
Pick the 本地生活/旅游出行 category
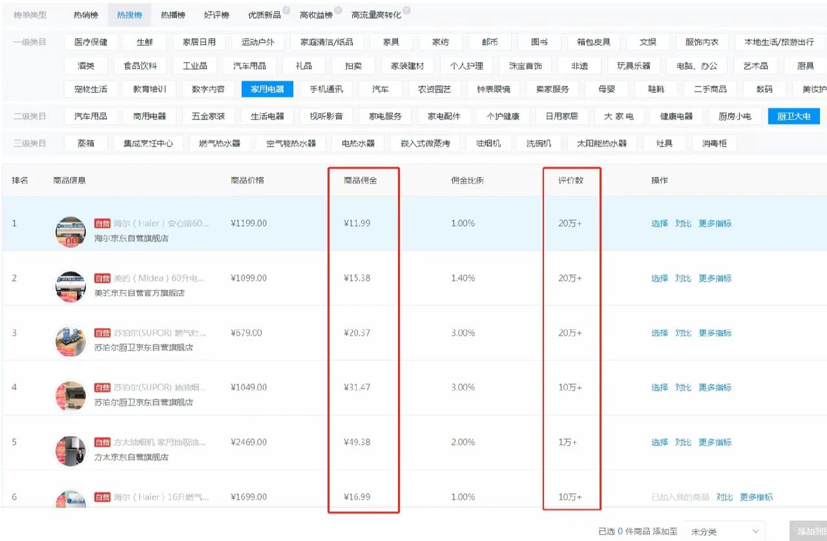(779, 42)
